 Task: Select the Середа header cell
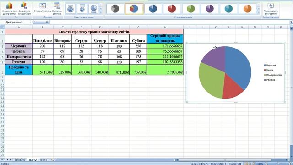coord(81,39)
